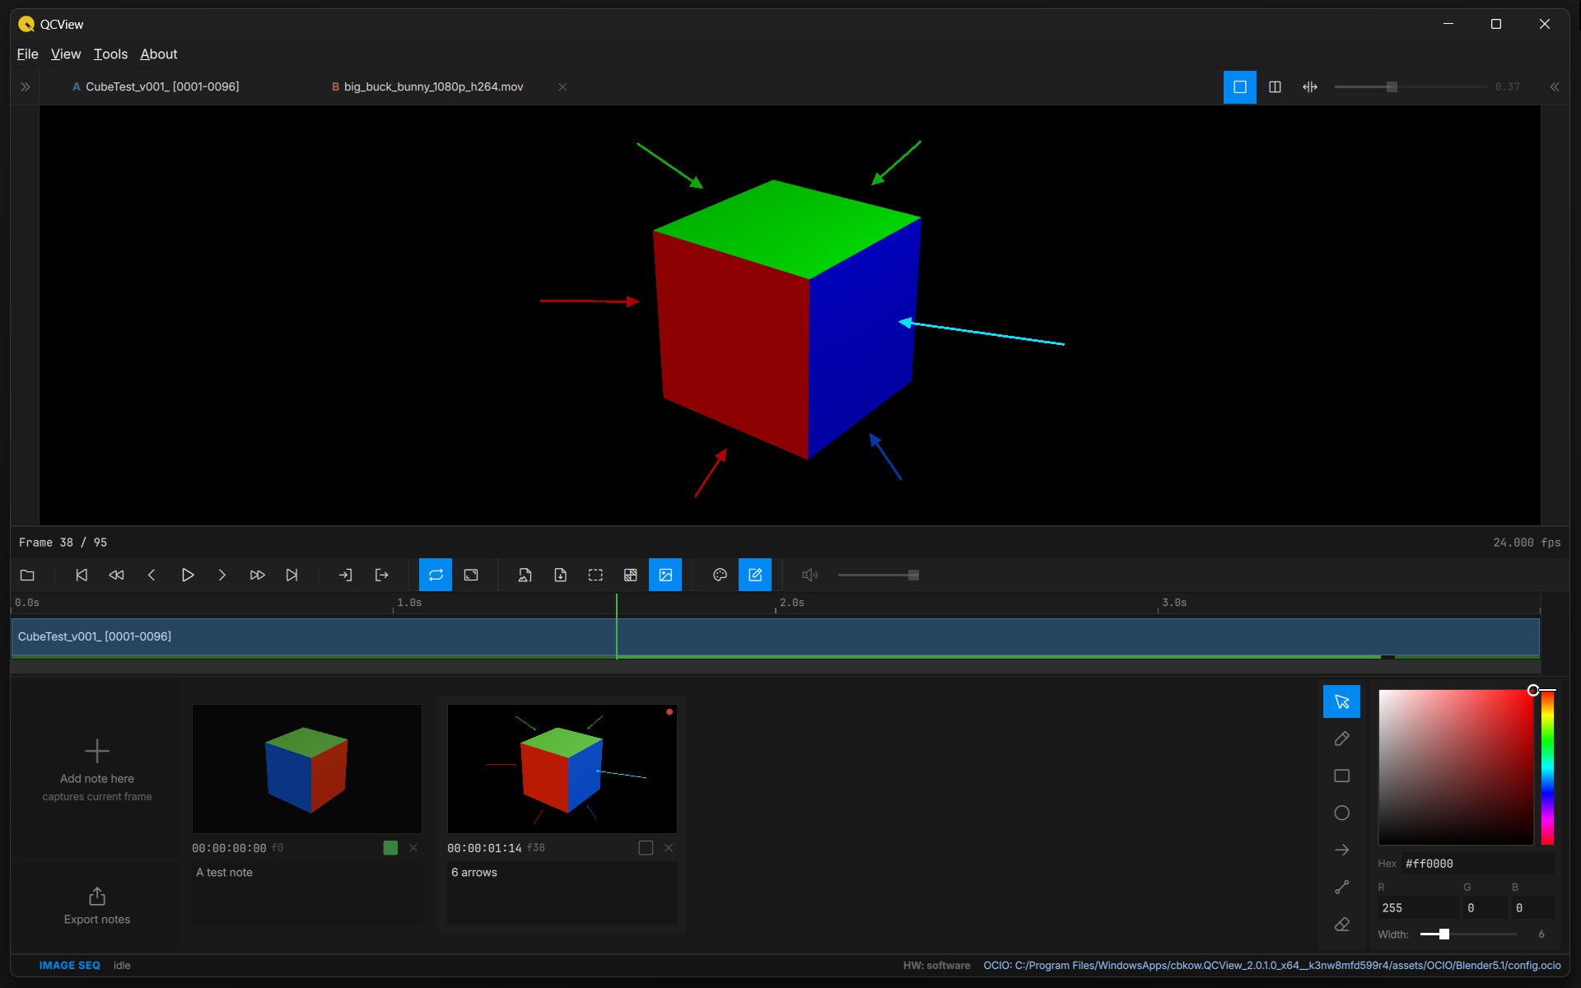The image size is (1581, 988).
Task: Set the out point marker
Action: coord(381,575)
